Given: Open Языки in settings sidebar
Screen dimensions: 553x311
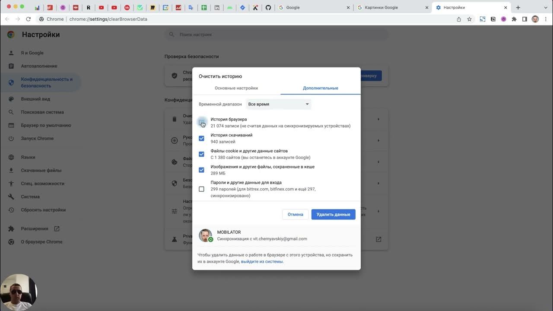Looking at the screenshot, I should pos(28,157).
